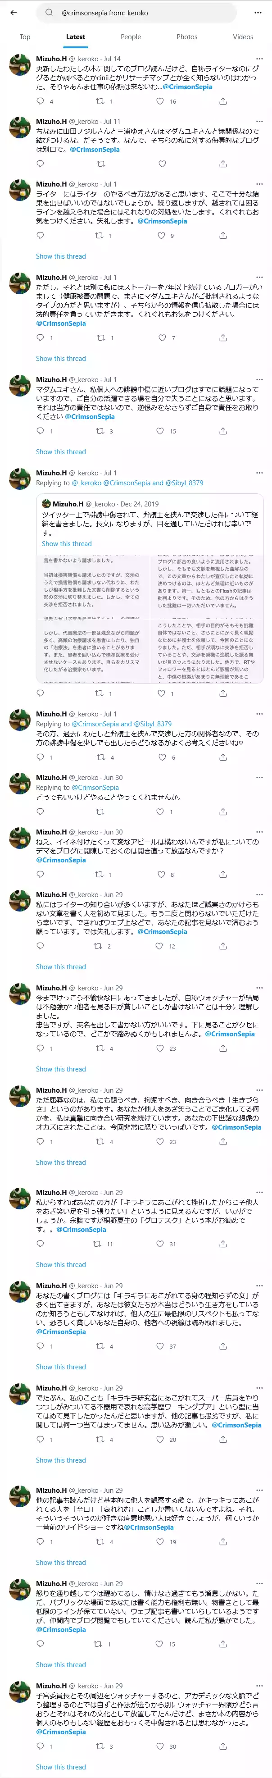The height and width of the screenshot is (1778, 272).
Task: Expand the first 'Show this thread' link
Action: (61, 257)
